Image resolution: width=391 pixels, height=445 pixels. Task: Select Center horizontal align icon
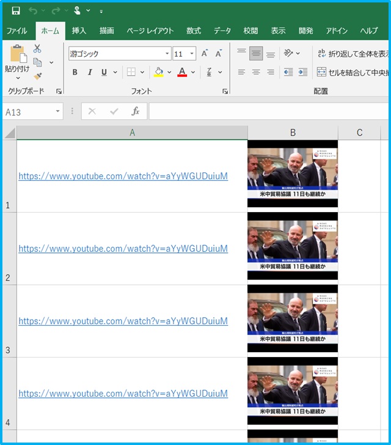(256, 72)
